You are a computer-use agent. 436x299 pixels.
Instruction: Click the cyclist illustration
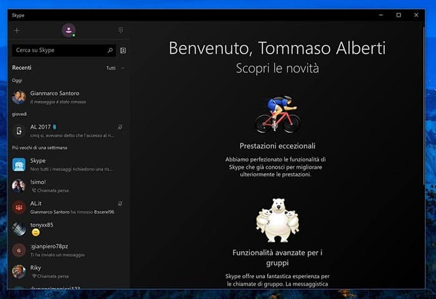278,115
